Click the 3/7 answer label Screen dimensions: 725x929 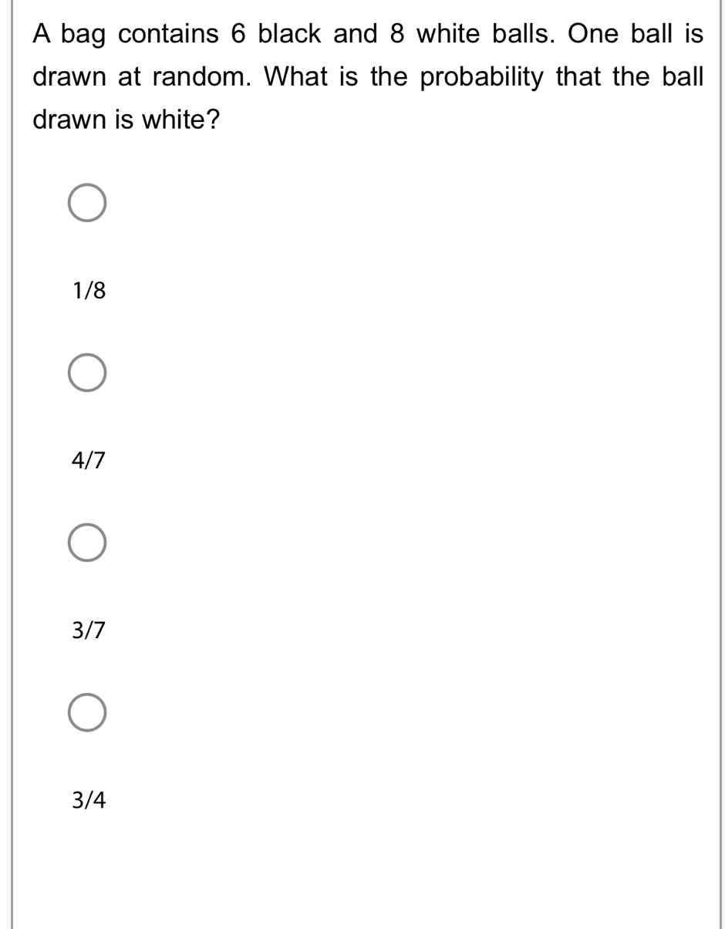click(89, 630)
